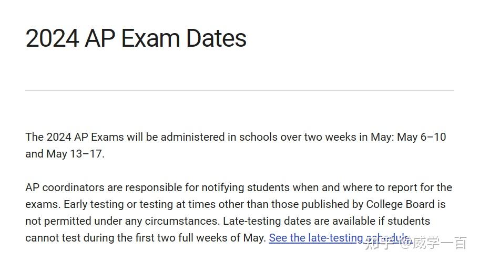479x262 pixels.
Task: Click the '2024' number in the heading
Action: pos(52,38)
